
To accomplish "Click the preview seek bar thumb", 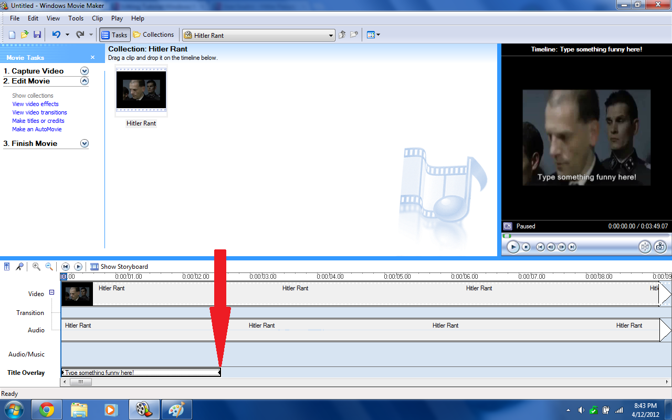I will point(507,236).
